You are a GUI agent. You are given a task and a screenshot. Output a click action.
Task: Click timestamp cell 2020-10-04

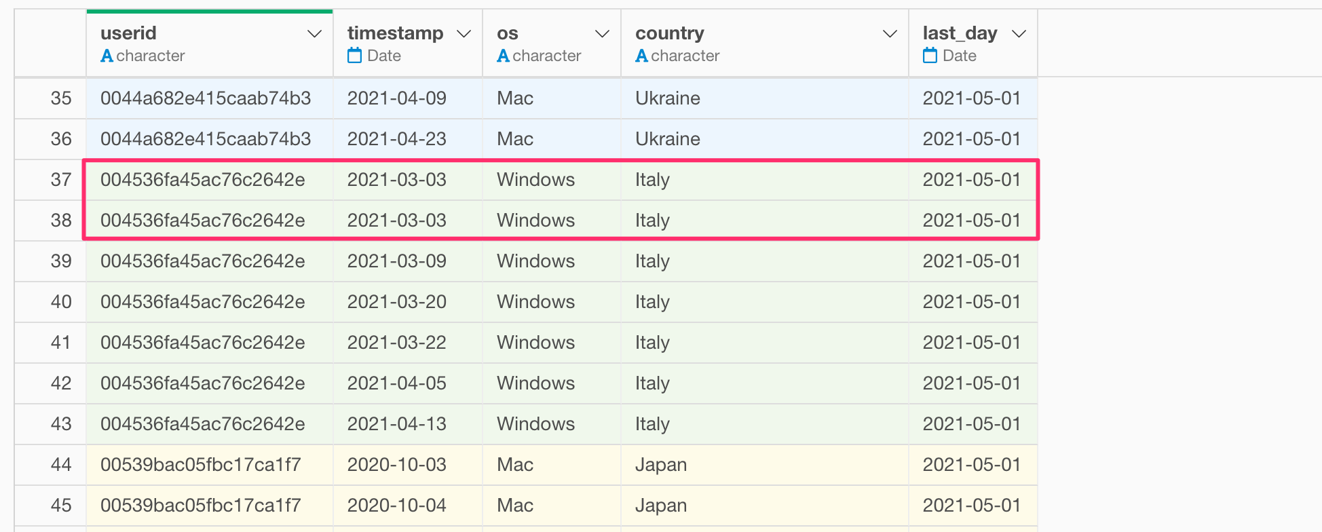point(408,506)
